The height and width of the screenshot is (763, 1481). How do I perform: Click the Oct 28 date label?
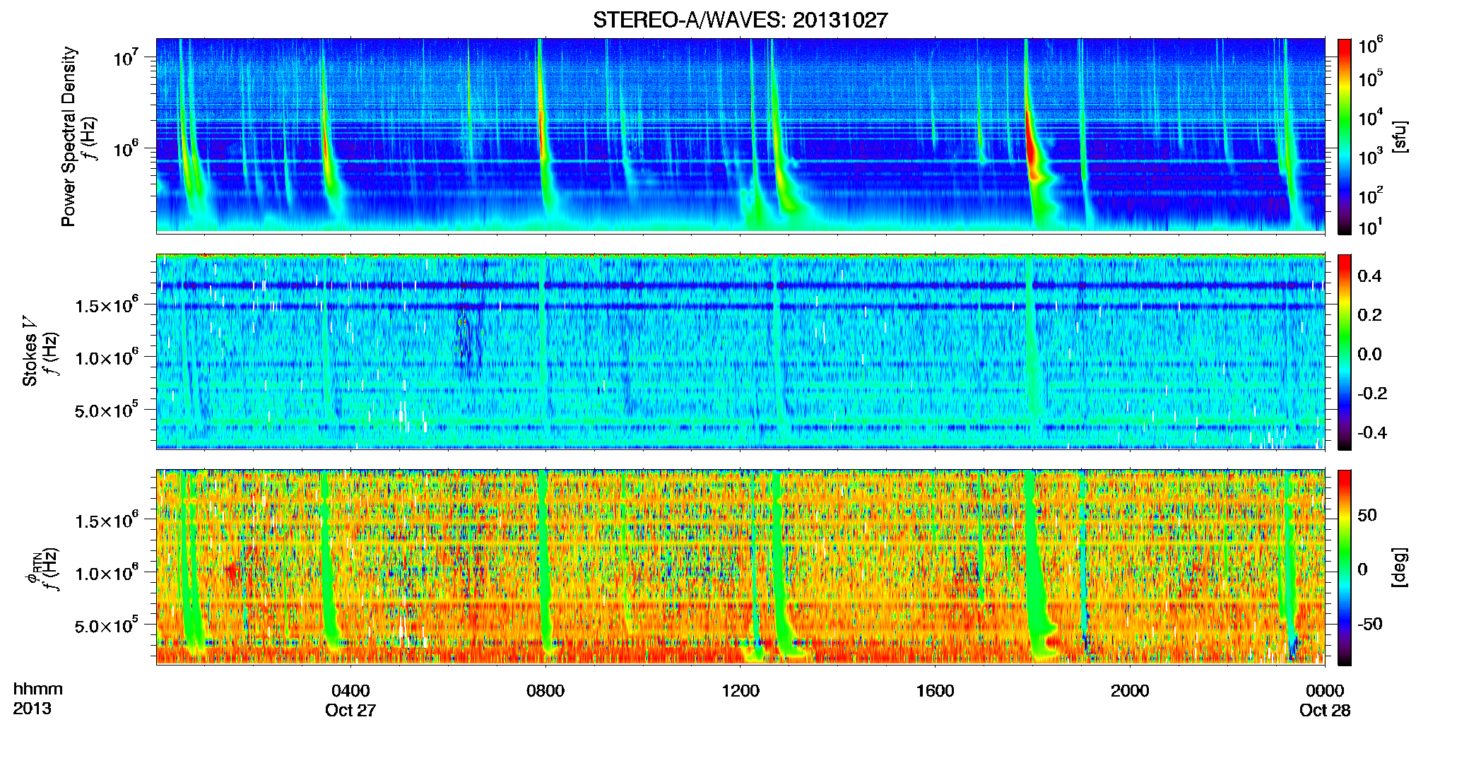click(x=1325, y=710)
